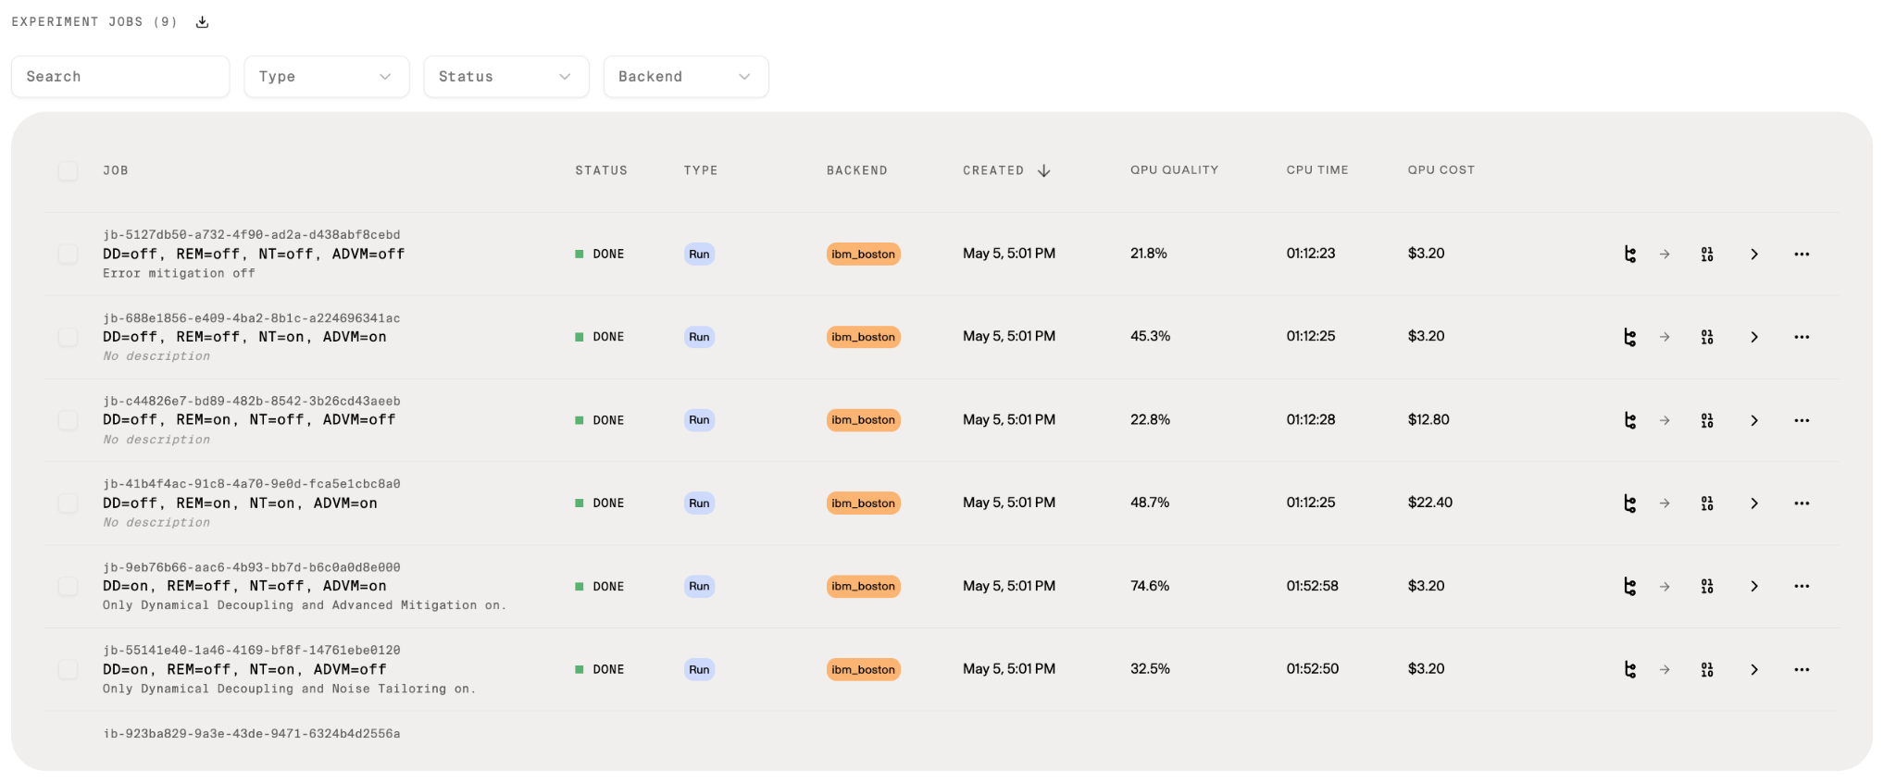Open more options for job jb-5127db50
The image size is (1896, 783).
point(1802,255)
